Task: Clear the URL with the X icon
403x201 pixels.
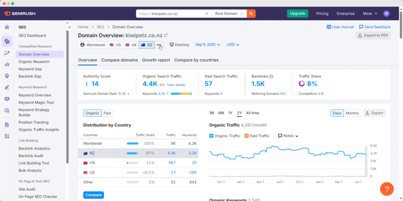Action: coord(207,13)
